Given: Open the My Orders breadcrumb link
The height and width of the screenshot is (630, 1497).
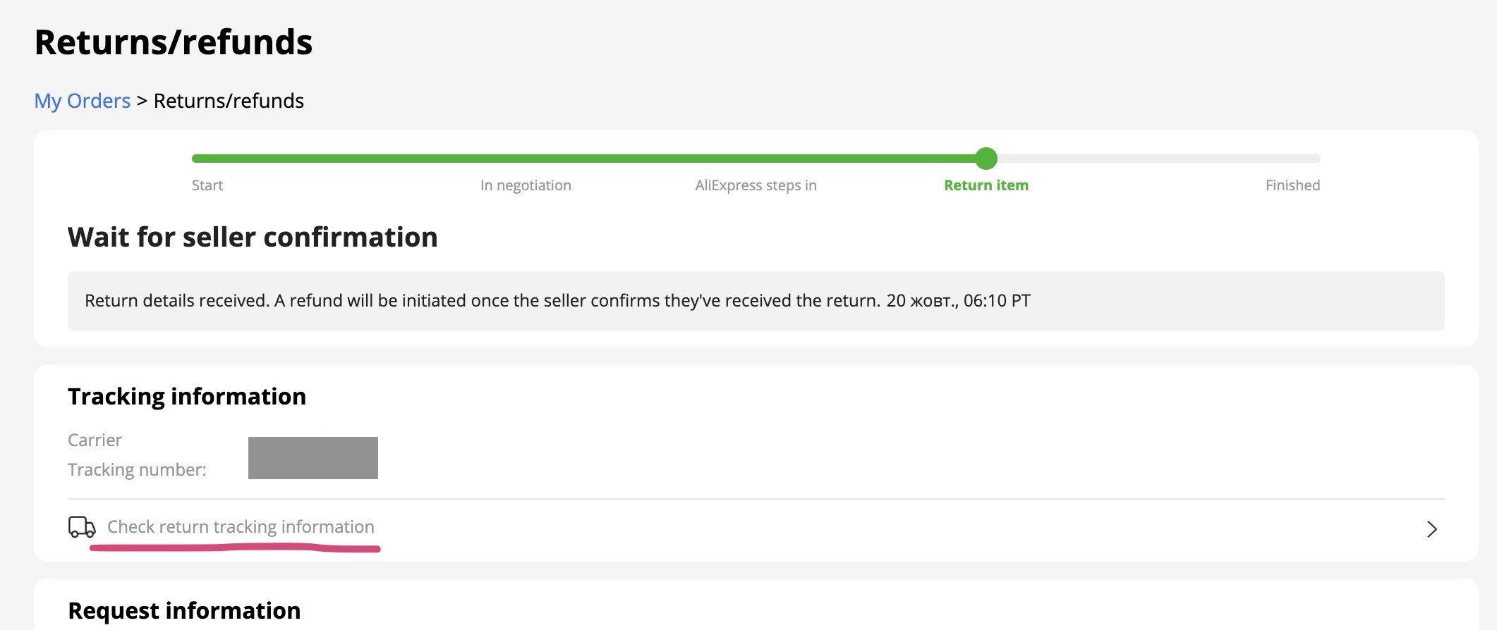Looking at the screenshot, I should 82,101.
